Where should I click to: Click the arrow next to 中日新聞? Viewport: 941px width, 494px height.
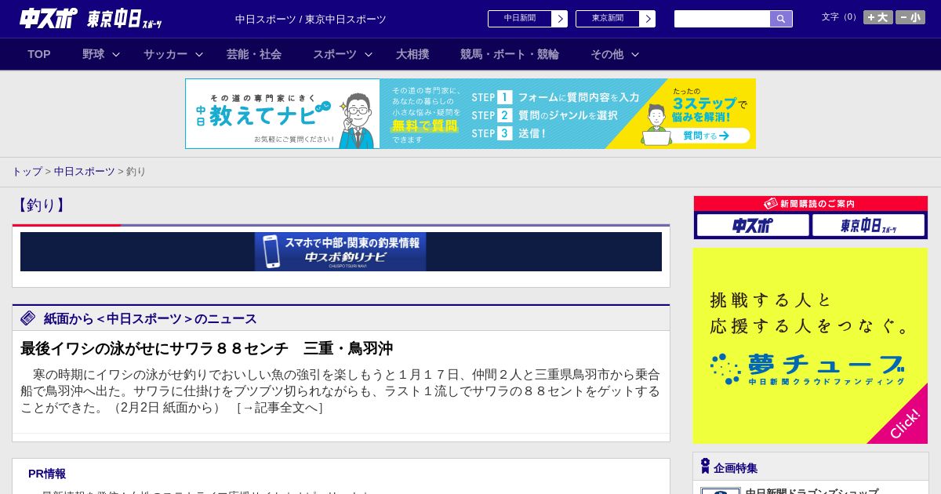(560, 19)
